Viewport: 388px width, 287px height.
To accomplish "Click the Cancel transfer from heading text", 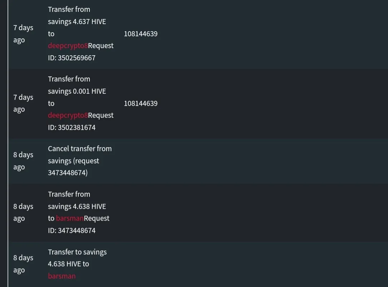I will point(80,149).
